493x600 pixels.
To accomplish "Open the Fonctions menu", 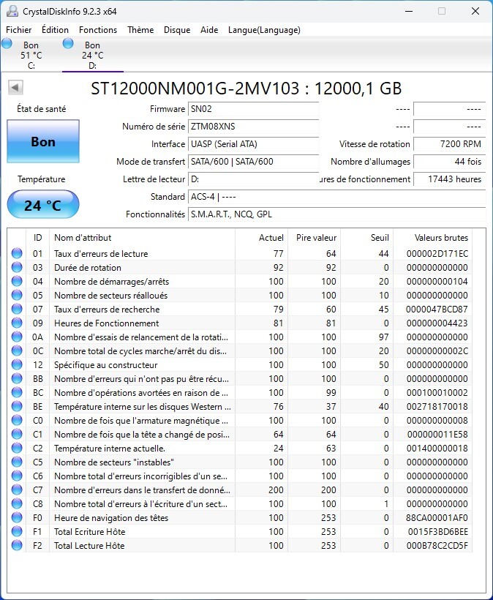I will [98, 30].
